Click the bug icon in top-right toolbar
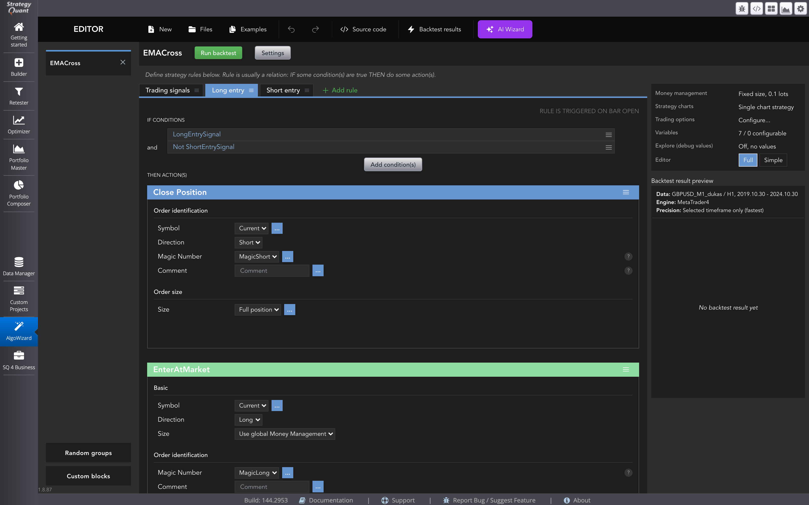 [742, 9]
